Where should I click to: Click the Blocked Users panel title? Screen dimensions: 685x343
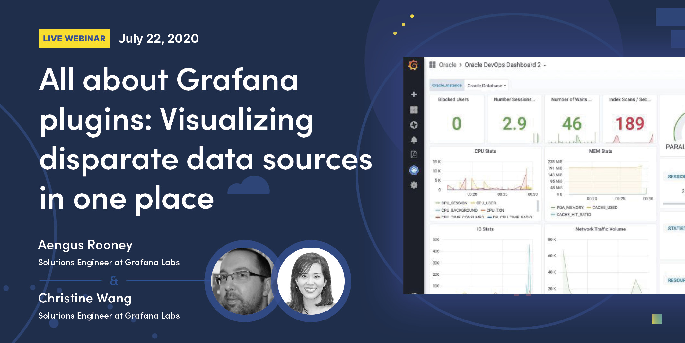(453, 99)
